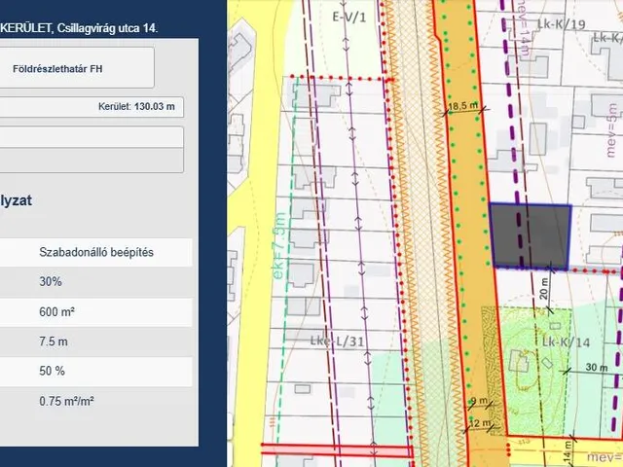The height and width of the screenshot is (467, 623).
Task: Click the Földrészlethatár FH button
Action: pos(76,68)
